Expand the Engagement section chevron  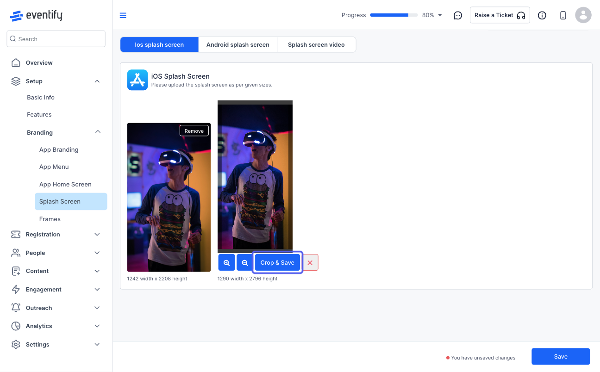tap(97, 290)
